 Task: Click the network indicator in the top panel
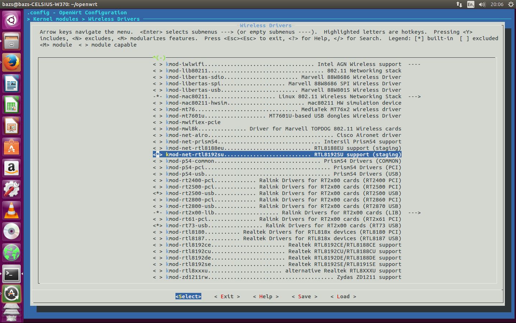click(459, 4)
